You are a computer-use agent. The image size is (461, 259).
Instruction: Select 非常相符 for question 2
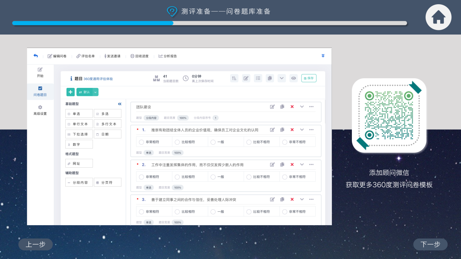coord(142,177)
